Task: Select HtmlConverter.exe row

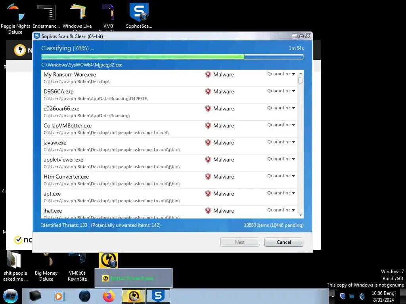Action: click(169, 180)
